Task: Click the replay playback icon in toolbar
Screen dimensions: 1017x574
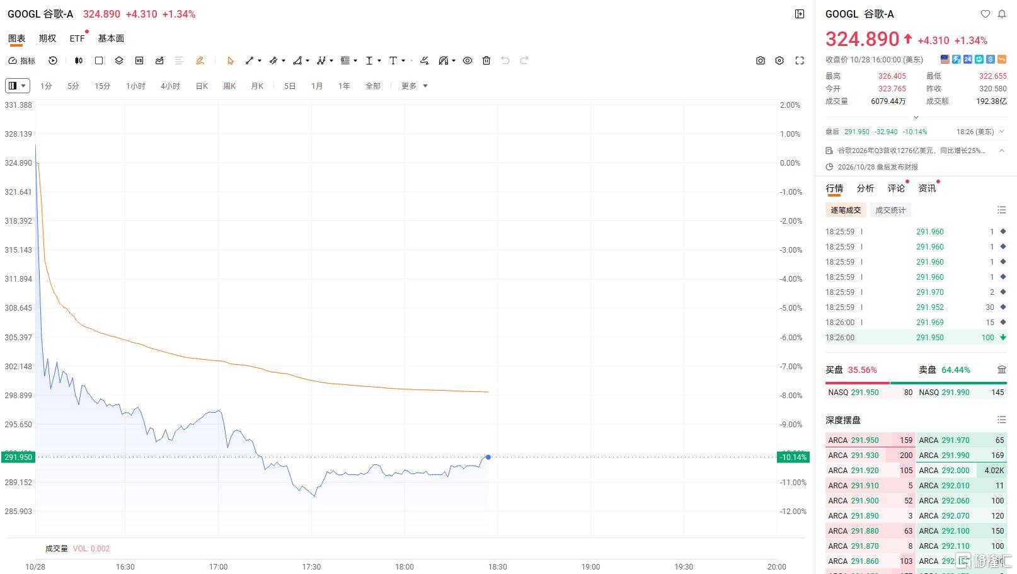Action: click(53, 60)
